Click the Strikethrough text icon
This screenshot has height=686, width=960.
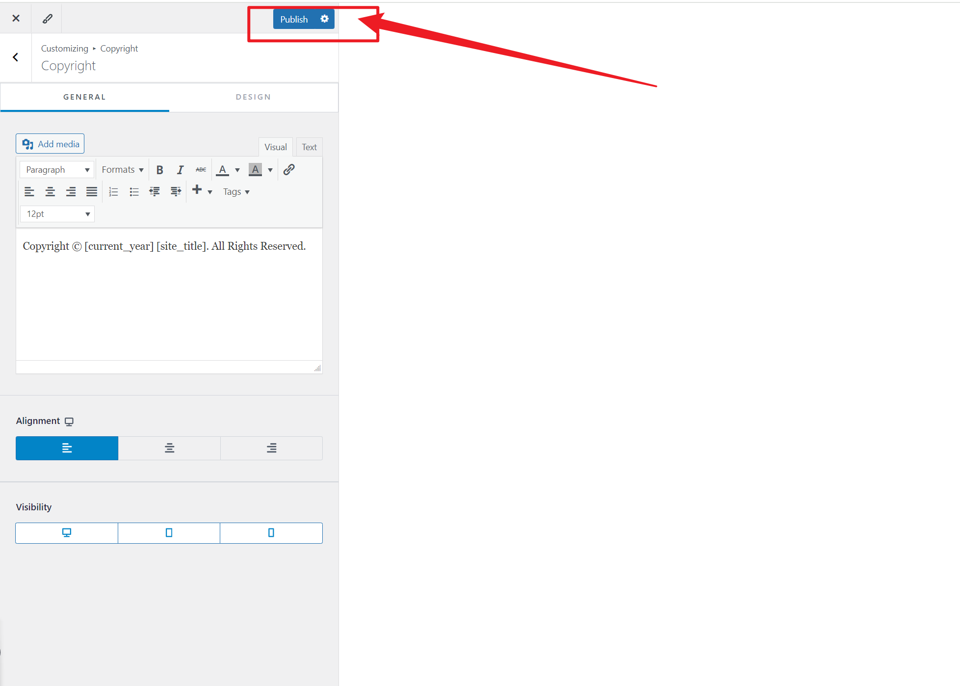(199, 169)
